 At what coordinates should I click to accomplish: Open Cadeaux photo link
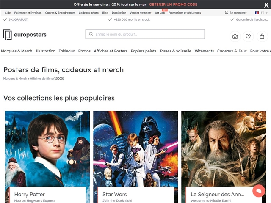click(88, 13)
